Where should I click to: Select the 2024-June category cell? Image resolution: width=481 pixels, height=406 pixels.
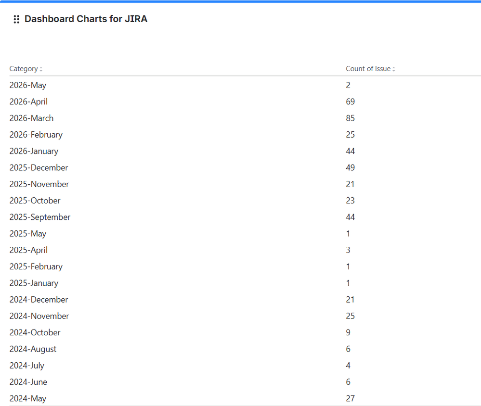pos(28,382)
